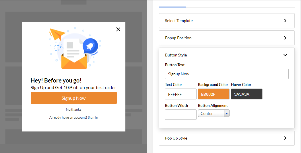This screenshot has height=153, width=301.
Task: Click the Text Color label
Action: [174, 85]
